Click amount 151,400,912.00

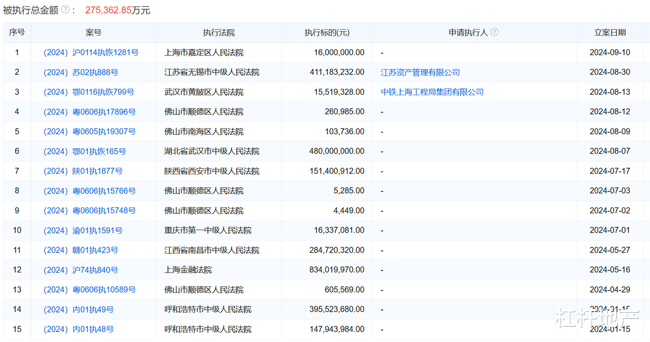pos(337,171)
